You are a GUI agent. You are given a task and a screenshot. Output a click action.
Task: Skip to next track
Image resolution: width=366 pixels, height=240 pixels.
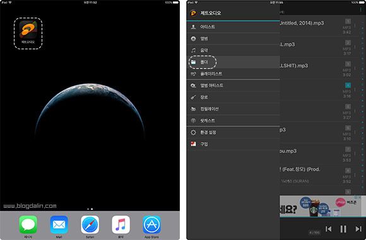(x=358, y=229)
